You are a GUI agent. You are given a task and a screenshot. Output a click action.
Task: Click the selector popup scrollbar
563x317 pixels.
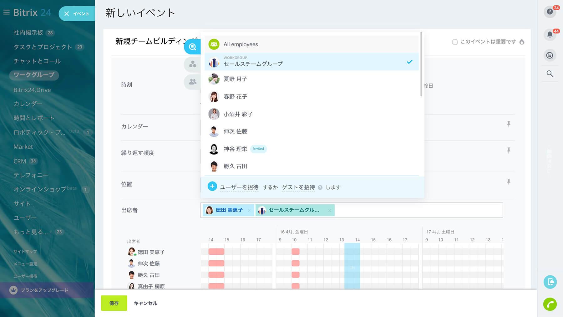tap(421, 64)
